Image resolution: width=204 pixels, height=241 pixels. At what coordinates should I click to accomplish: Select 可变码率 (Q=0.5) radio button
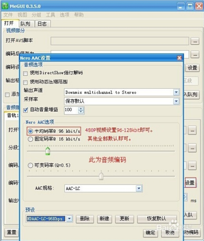tap(30, 165)
